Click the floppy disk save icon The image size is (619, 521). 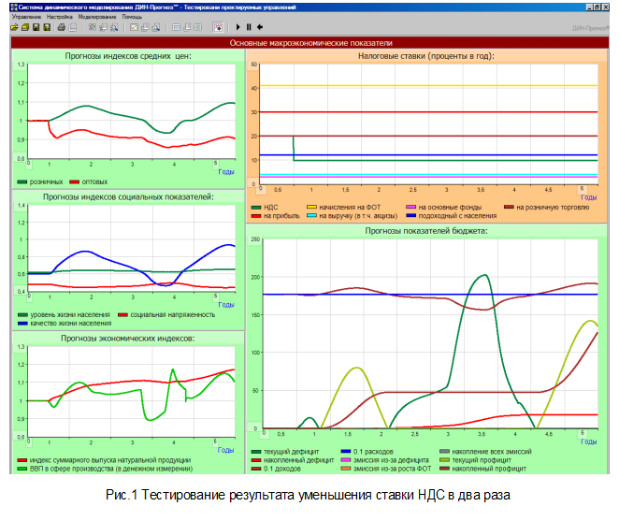36,27
